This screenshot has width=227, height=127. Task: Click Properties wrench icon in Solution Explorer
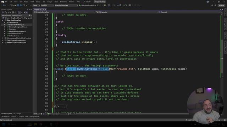(x=24, y=13)
